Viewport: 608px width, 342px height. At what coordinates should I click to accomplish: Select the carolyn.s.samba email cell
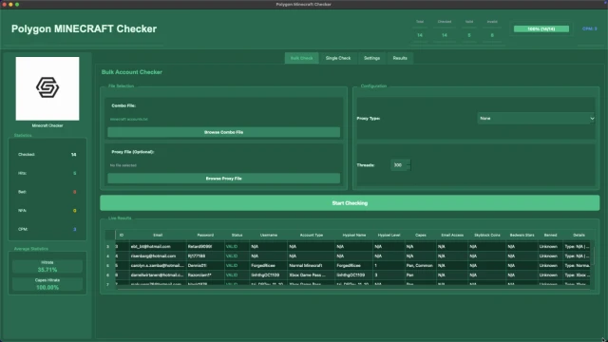pos(157,266)
